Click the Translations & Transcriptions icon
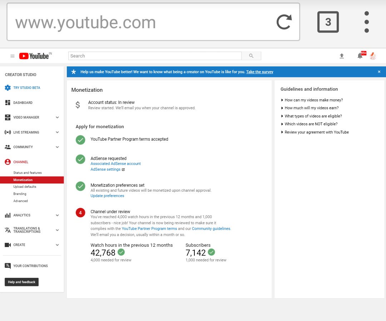Image resolution: width=386 pixels, height=321 pixels. coord(8,230)
